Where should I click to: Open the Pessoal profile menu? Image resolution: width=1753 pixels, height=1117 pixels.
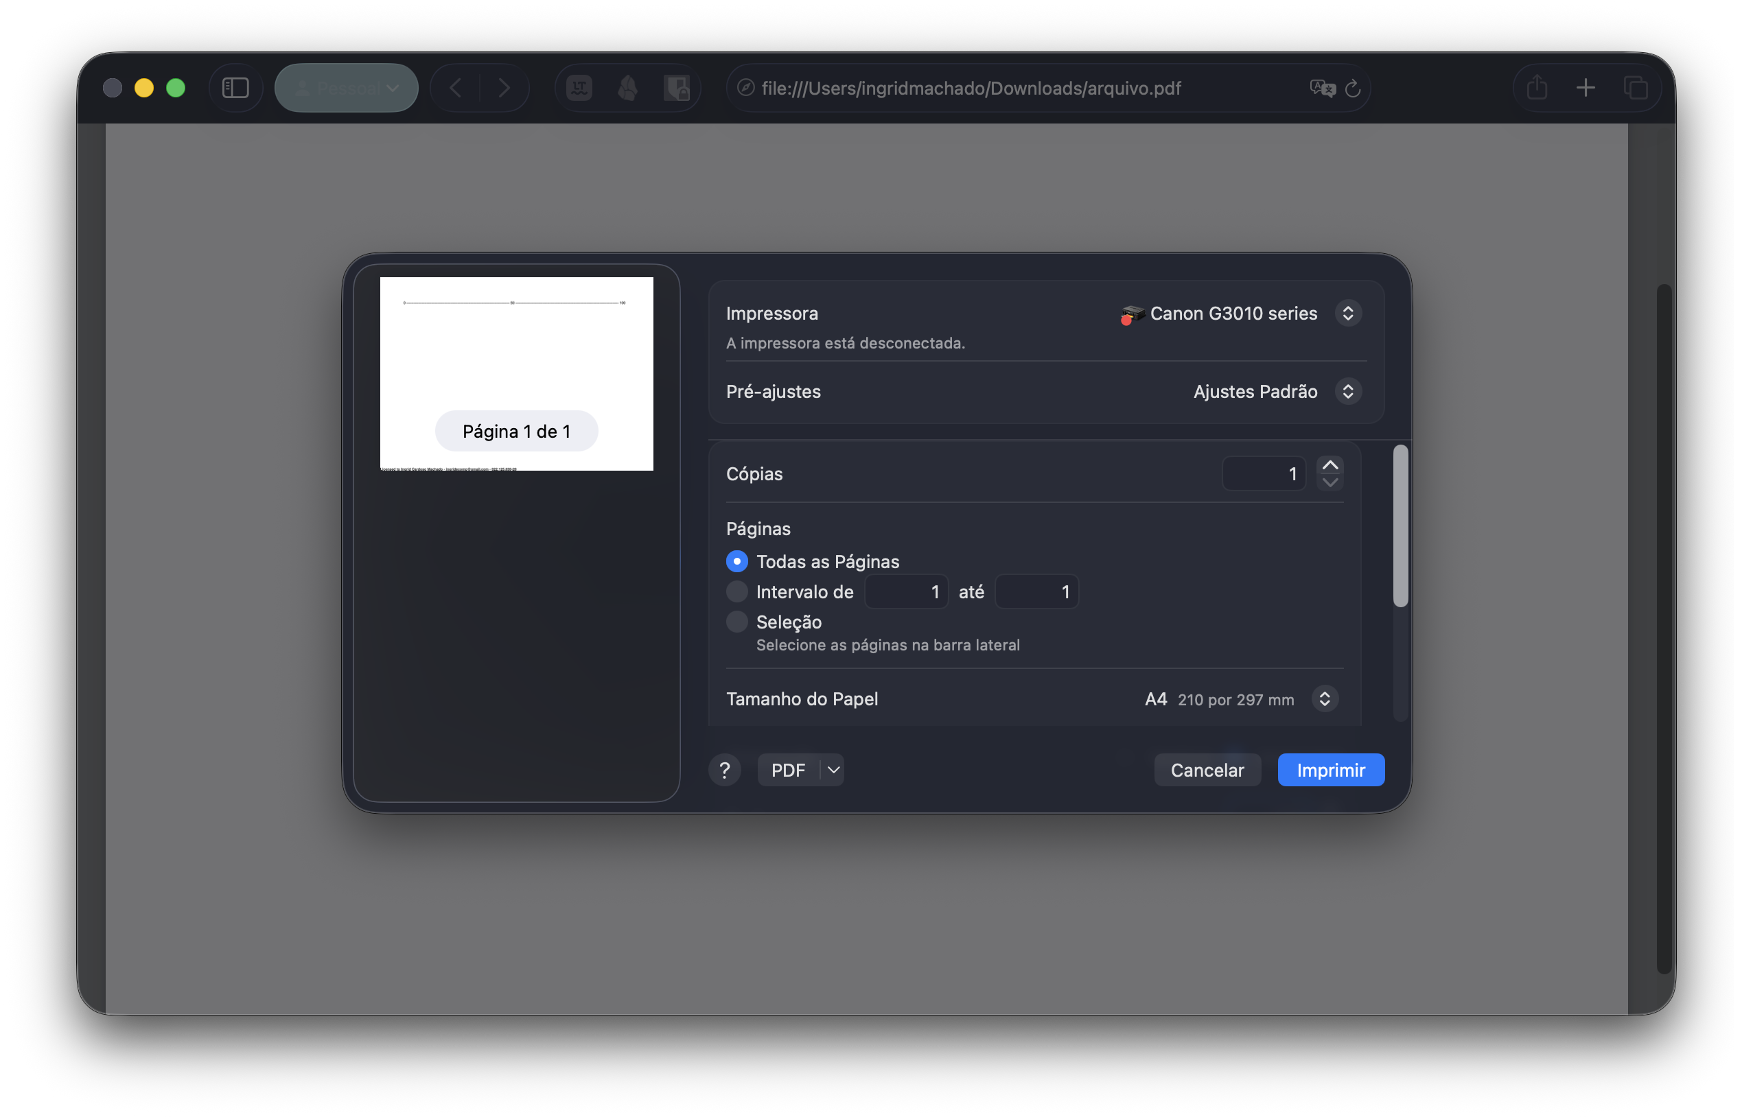347,88
